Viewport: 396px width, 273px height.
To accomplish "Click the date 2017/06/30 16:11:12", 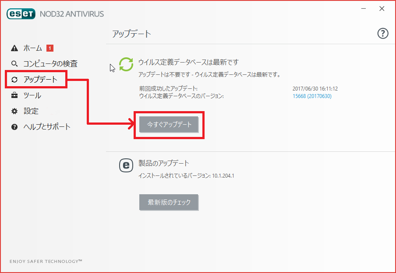I will (x=315, y=89).
